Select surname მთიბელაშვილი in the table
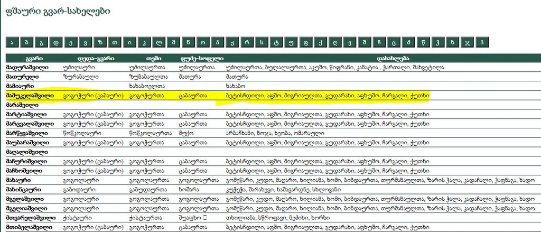This screenshot has height=232, width=541. click(x=29, y=227)
